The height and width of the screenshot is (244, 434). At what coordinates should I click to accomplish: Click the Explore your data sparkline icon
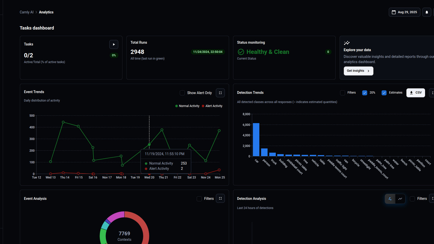(x=347, y=43)
